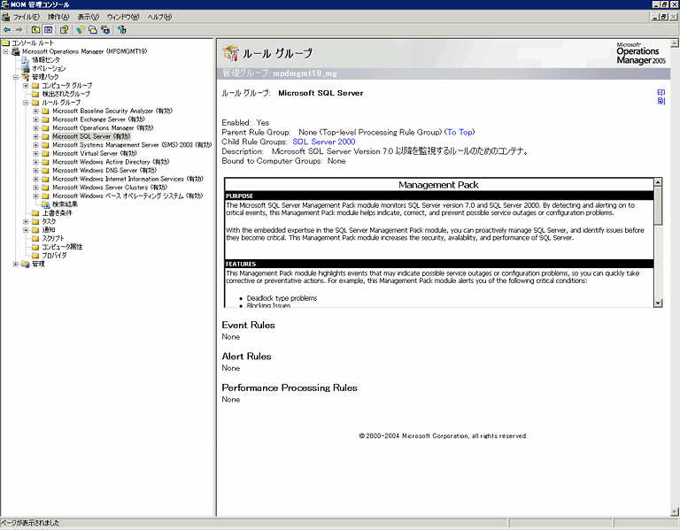Click the 検出されたグループ folder icon
The height and width of the screenshot is (530, 680).
35,94
